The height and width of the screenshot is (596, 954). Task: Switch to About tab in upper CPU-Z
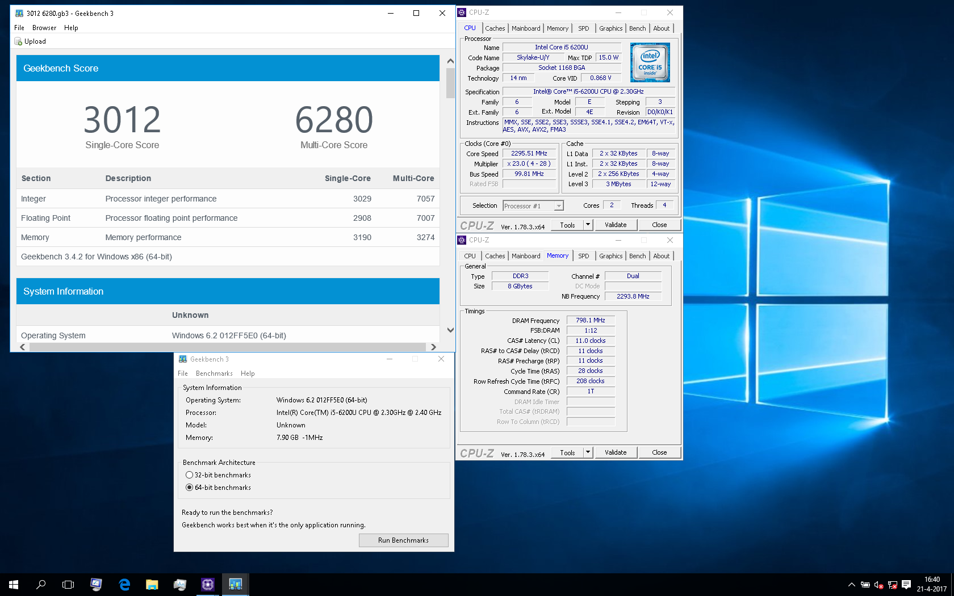[x=661, y=28]
